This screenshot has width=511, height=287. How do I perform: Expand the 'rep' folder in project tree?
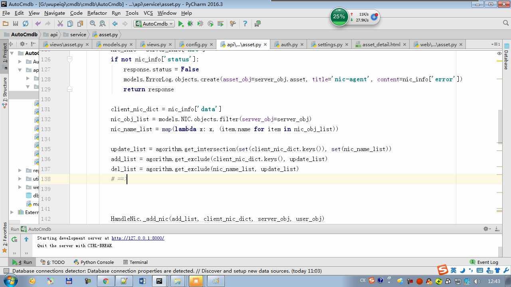pyautogui.click(x=20, y=170)
